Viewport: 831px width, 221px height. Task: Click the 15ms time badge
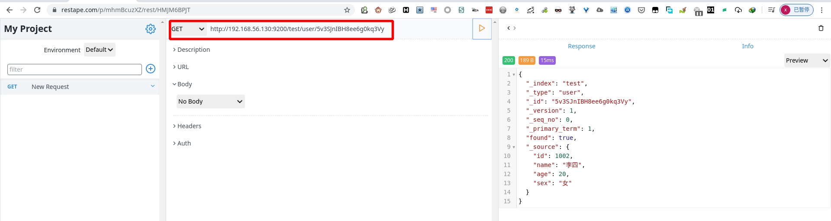547,60
